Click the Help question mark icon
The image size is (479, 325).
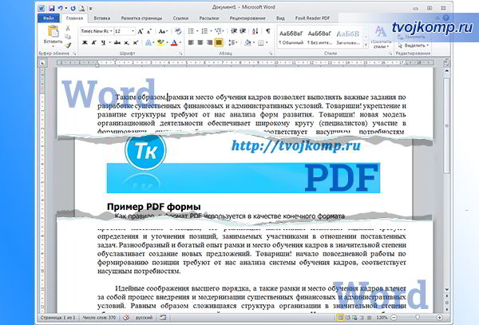pos(446,18)
